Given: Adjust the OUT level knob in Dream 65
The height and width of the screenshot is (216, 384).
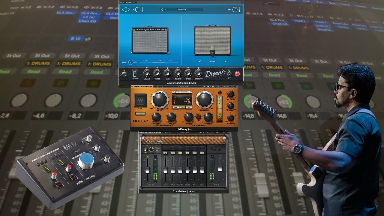Looking at the screenshot, I should click(235, 10).
